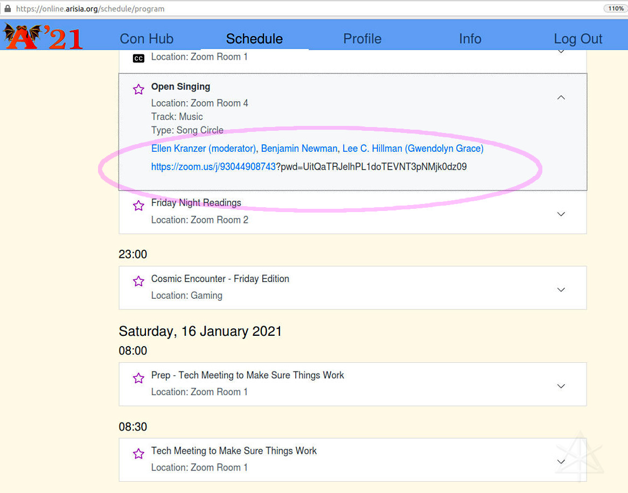Toggle favorite star for Friday Night Readings
Image resolution: width=628 pixels, height=493 pixels.
pyautogui.click(x=138, y=206)
